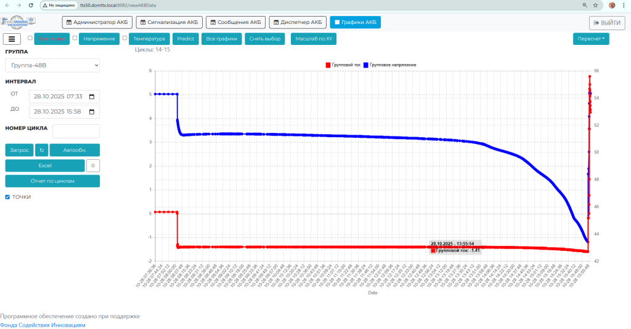Open the Группа-48В group dropdown
The image size is (631, 329).
pyautogui.click(x=52, y=65)
